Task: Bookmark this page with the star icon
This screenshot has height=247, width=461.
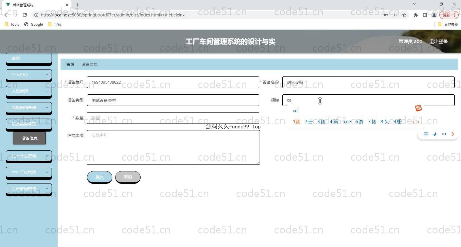Action: click(x=404, y=15)
